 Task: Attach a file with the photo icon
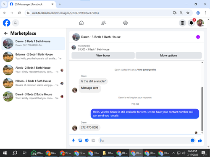[80, 141]
